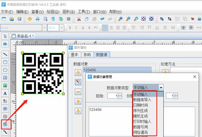Choose 网络通讯 from the type list
This screenshot has width=202, height=137.
(140, 132)
